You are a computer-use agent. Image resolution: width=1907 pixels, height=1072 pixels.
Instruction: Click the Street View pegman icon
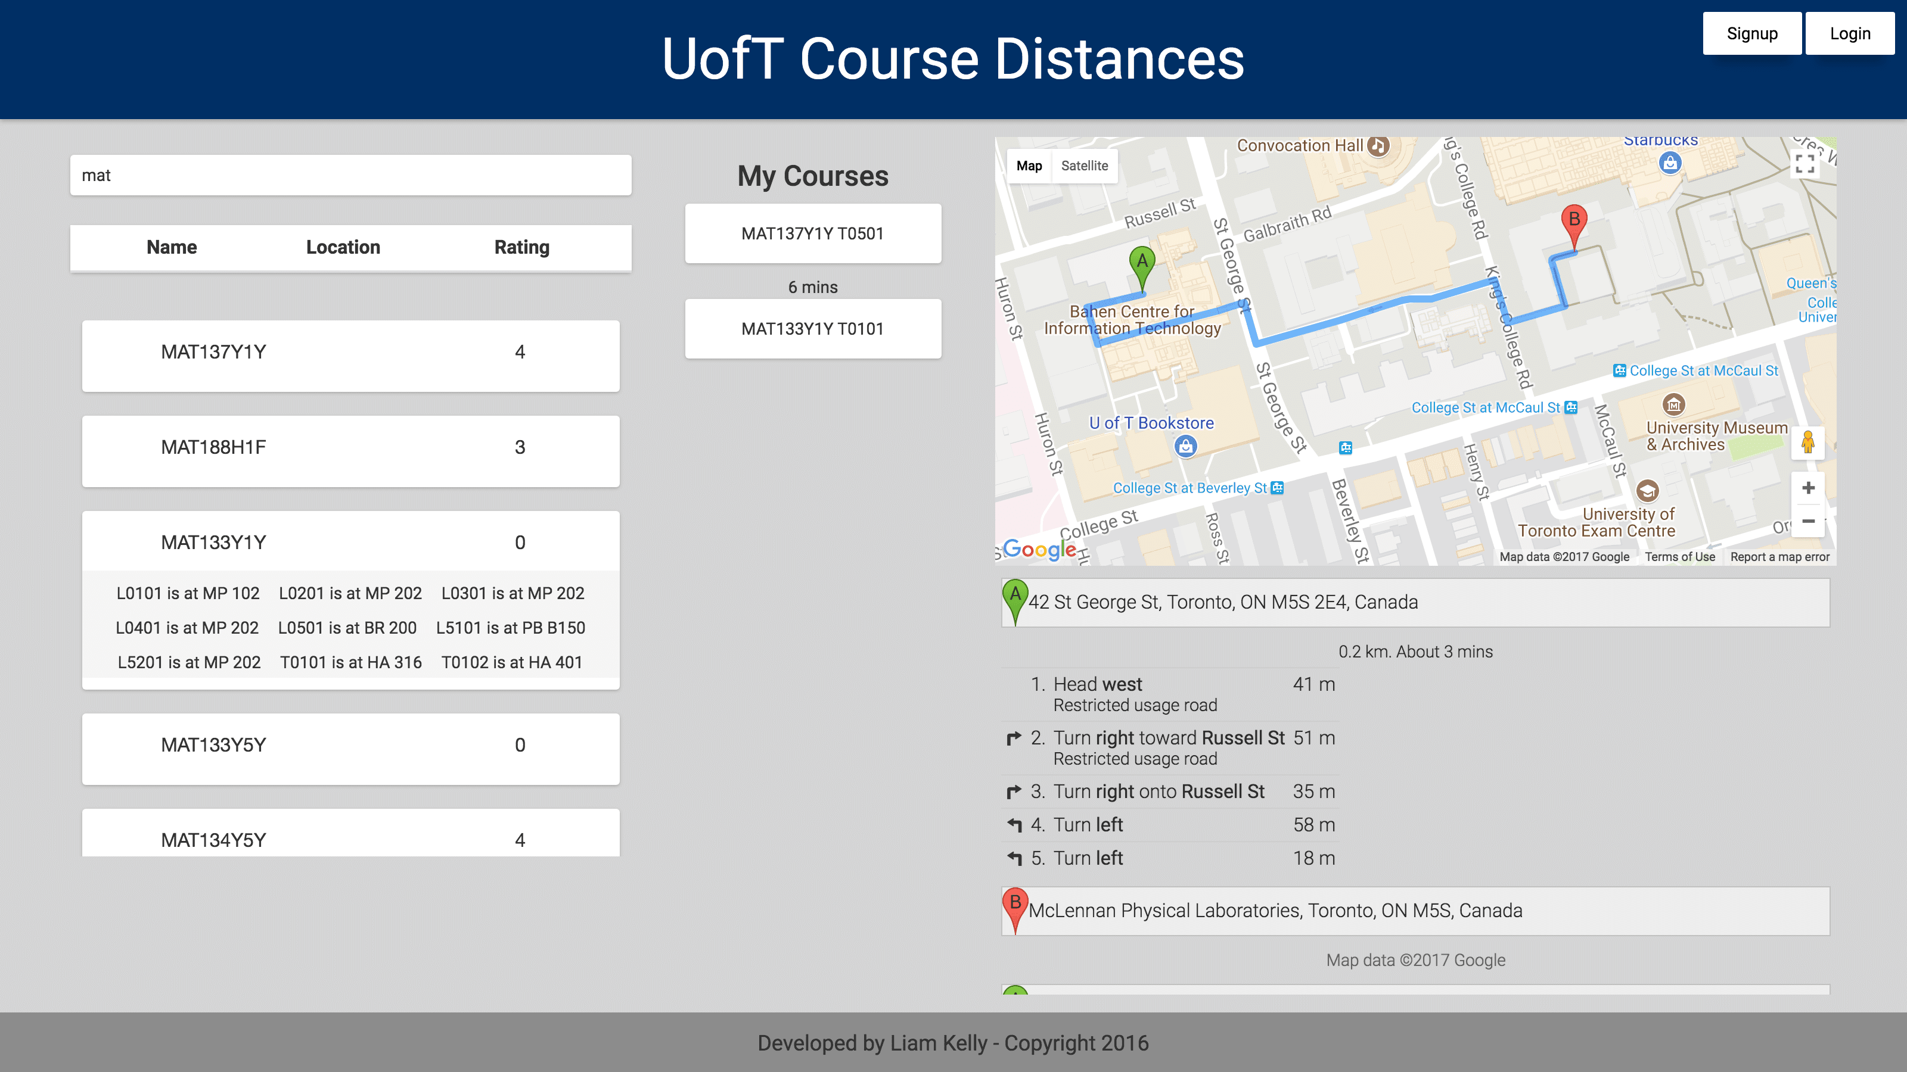(x=1808, y=442)
